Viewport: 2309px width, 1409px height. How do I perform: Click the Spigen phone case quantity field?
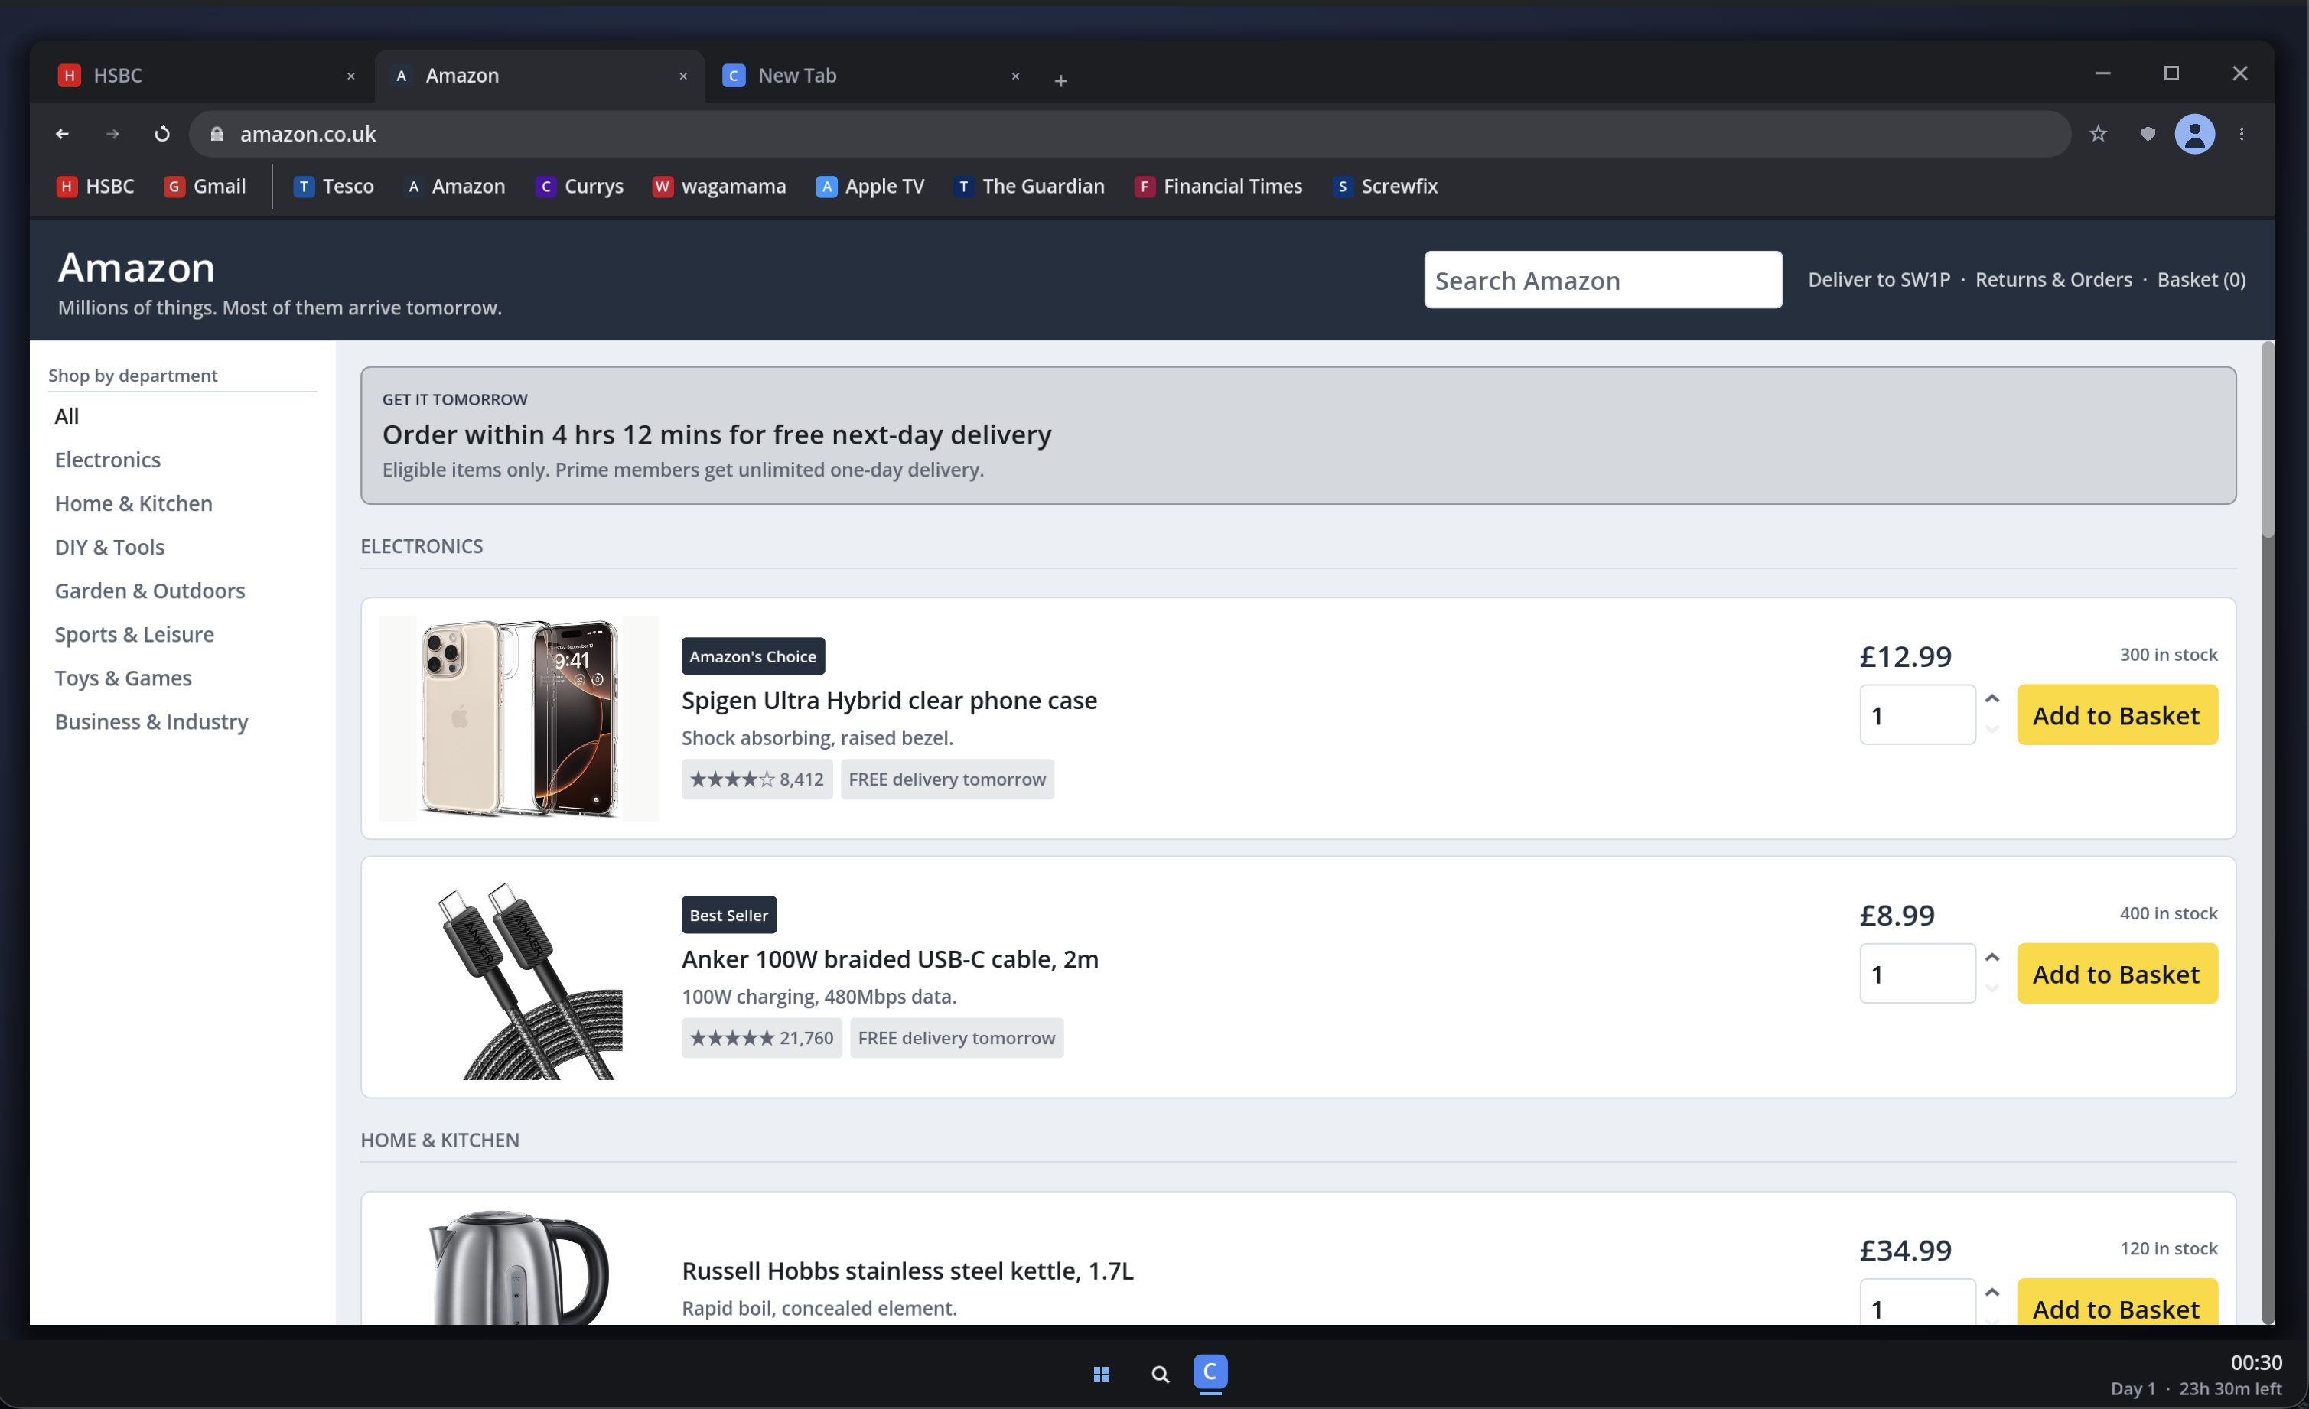[1917, 714]
